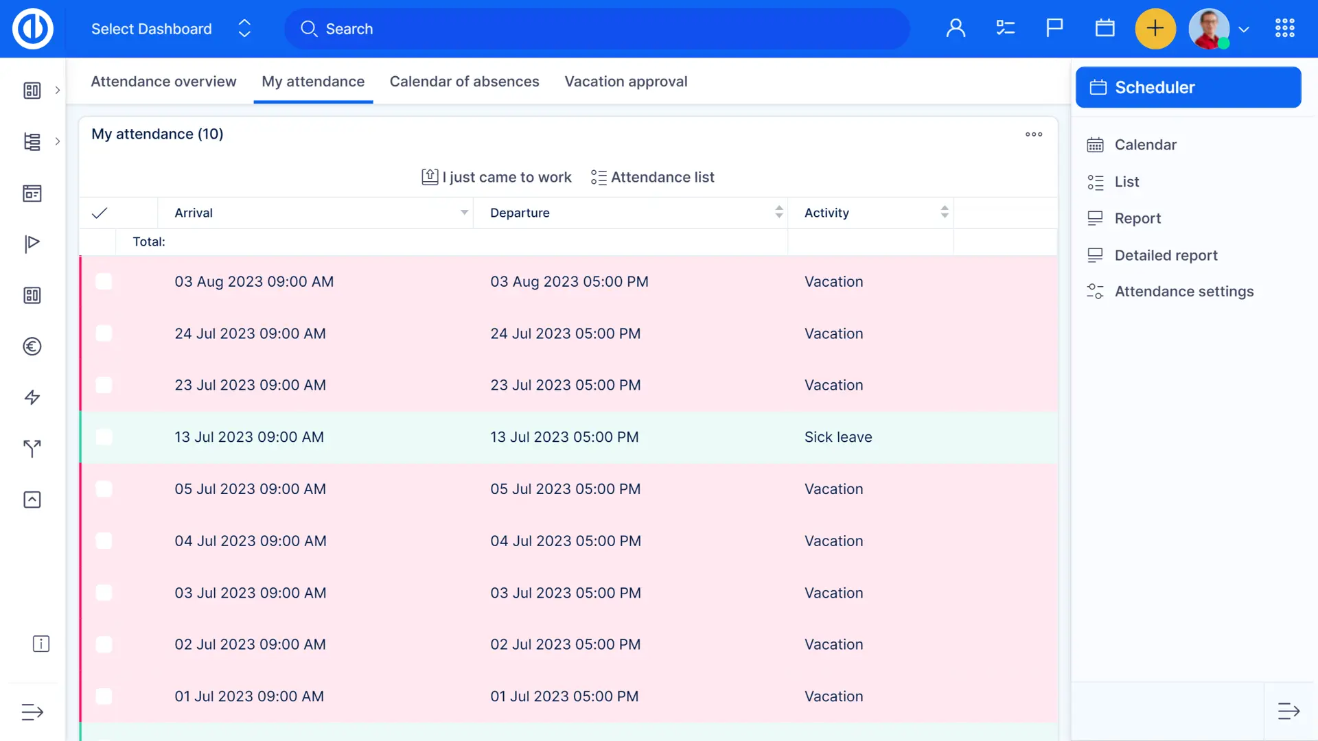Click I just came to work
The image size is (1318, 741).
(496, 177)
